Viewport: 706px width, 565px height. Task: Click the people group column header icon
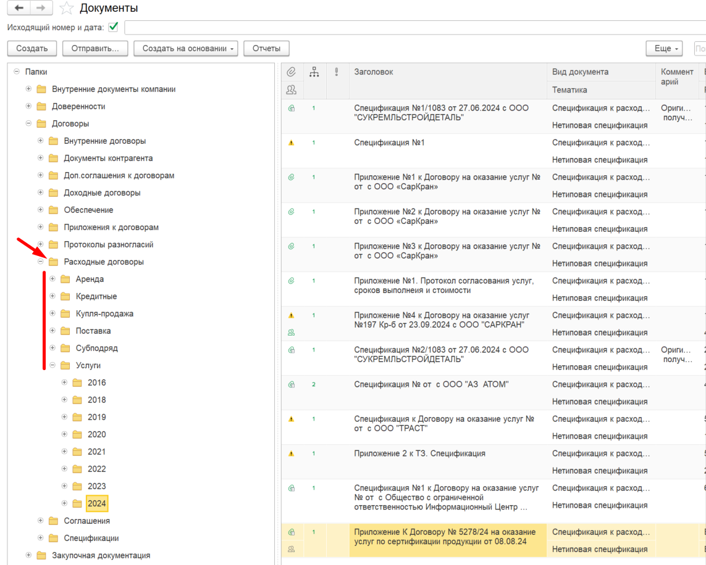(x=292, y=90)
